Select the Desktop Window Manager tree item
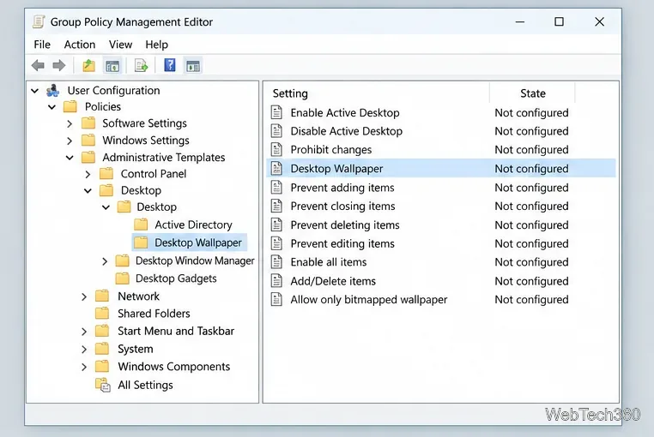 click(195, 260)
